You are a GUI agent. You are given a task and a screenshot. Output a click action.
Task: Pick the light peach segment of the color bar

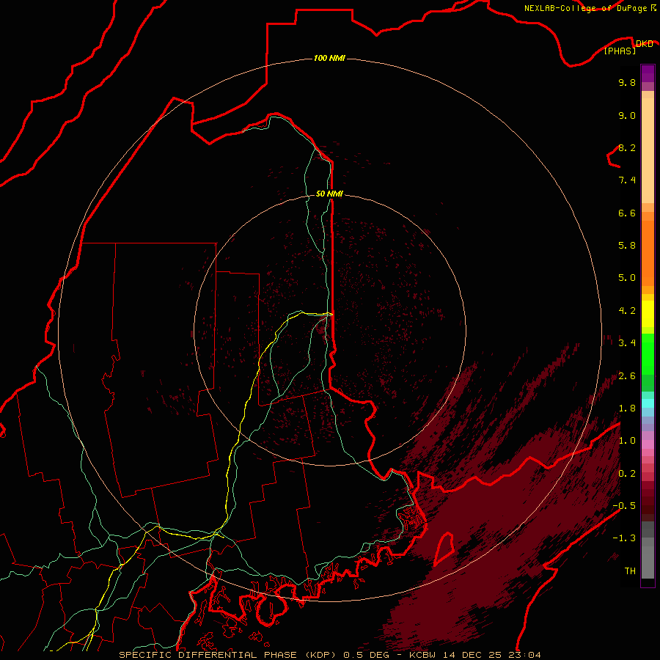648,150
